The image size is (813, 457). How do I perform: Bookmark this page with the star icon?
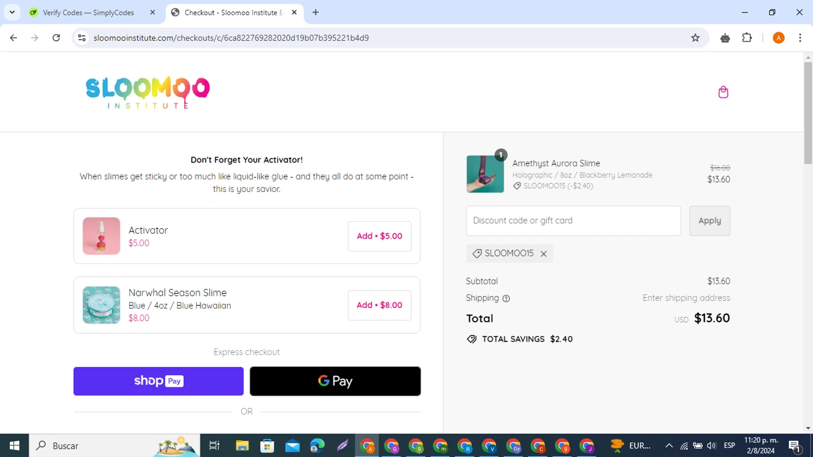695,38
